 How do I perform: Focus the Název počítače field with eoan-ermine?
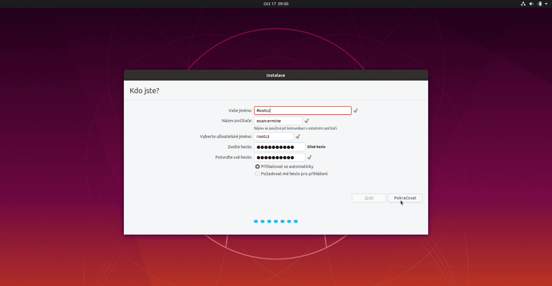click(x=278, y=121)
